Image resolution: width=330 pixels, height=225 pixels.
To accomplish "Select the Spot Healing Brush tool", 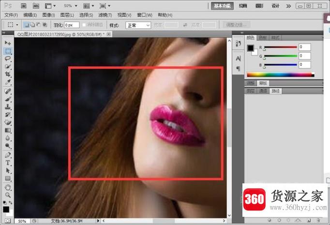I will 8,91.
